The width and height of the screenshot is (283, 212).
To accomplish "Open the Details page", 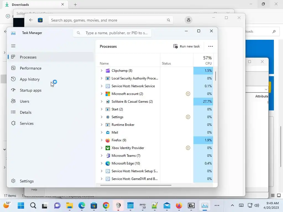I will click(51, 112).
